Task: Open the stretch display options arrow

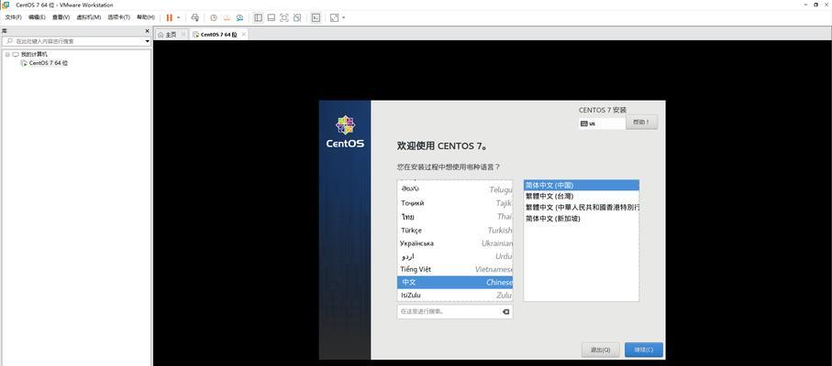Action: pyautogui.click(x=343, y=17)
